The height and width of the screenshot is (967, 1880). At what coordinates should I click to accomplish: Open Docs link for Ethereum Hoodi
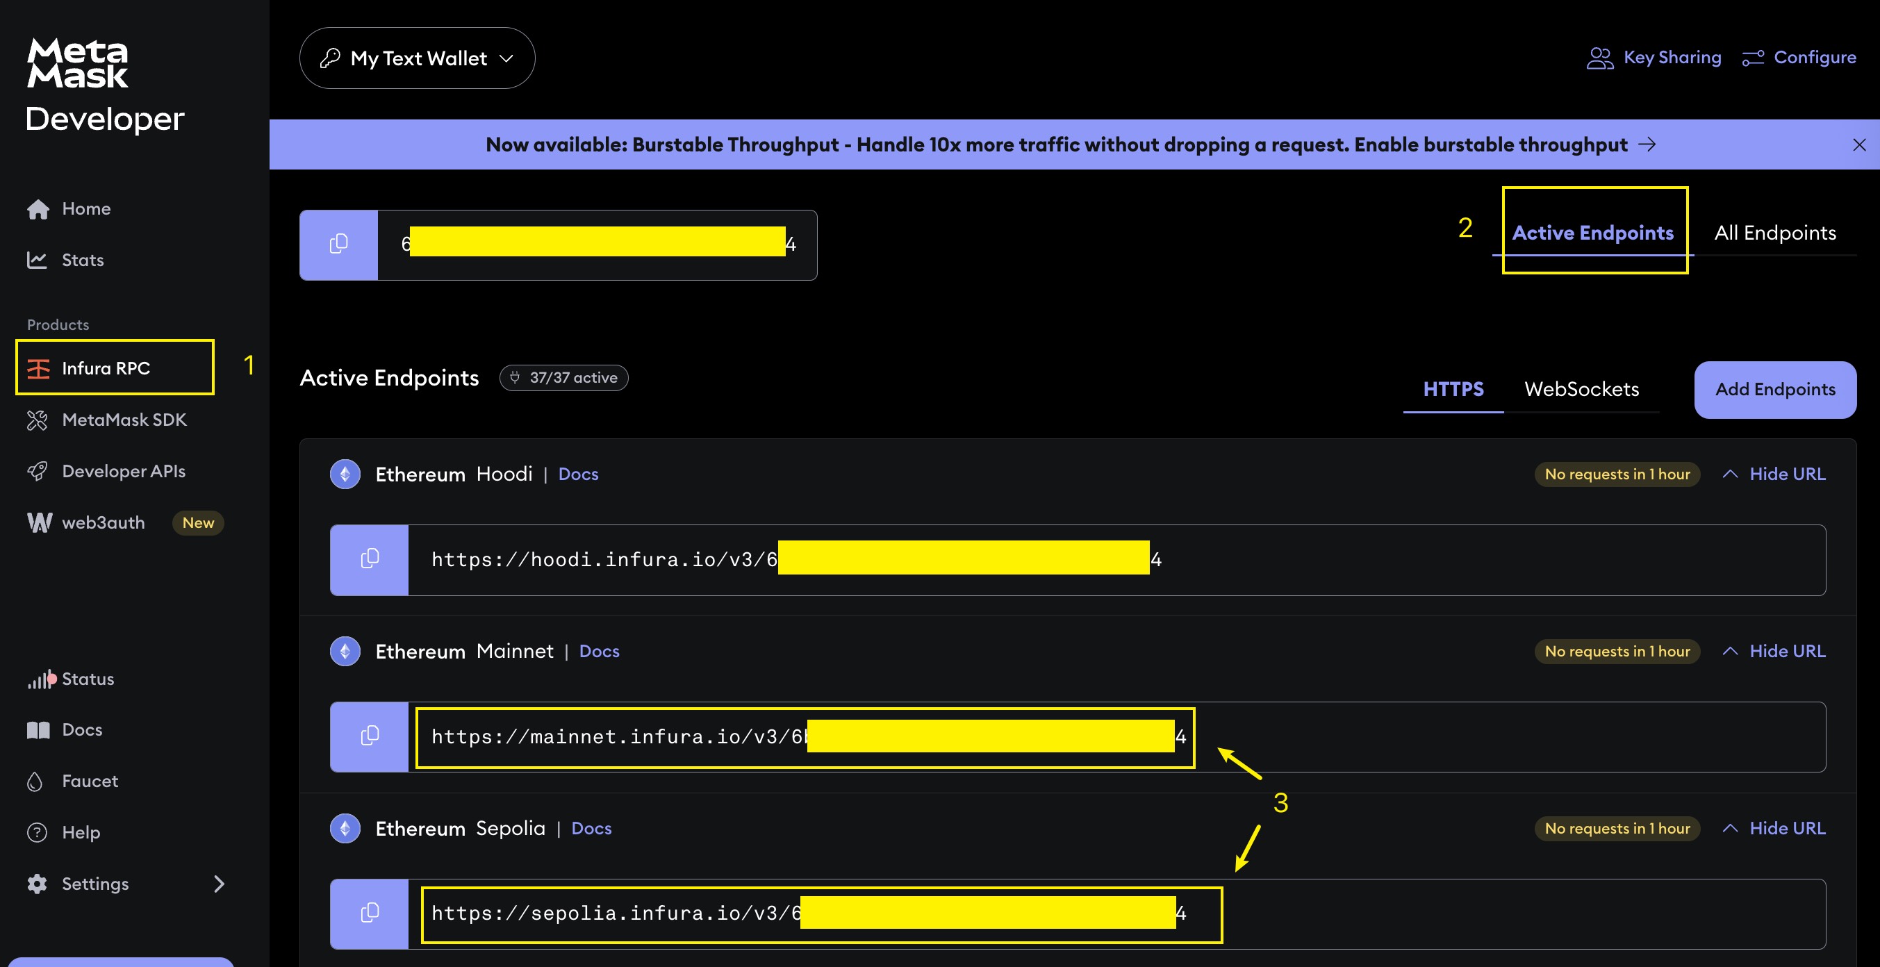point(578,474)
